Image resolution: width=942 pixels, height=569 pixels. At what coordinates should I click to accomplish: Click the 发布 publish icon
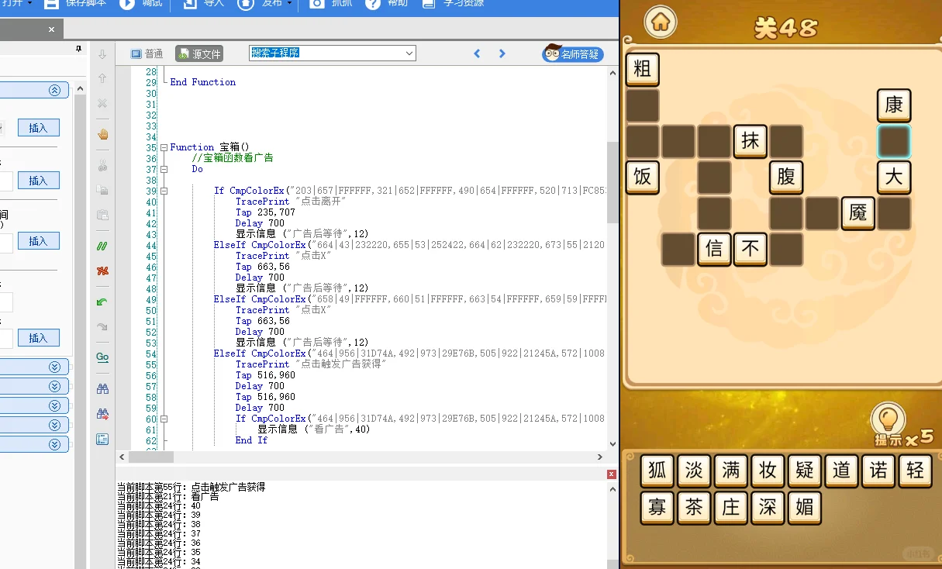245,4
